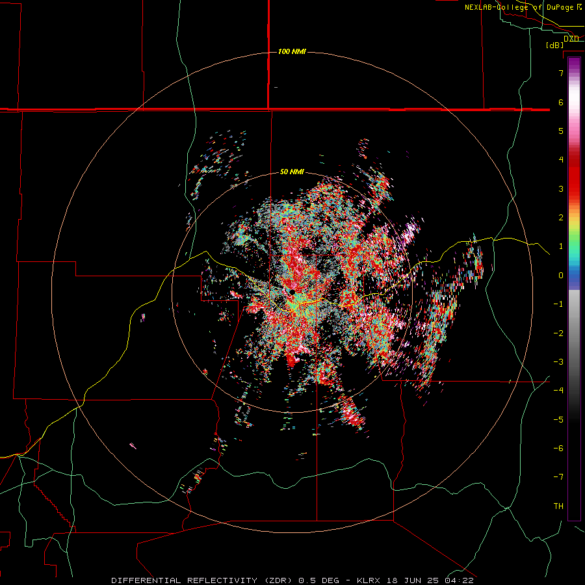Click the 18 JUN 25 date in the caption

pos(413,580)
